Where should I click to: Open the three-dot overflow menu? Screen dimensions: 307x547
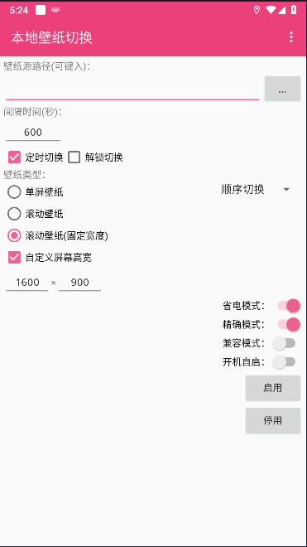pyautogui.click(x=291, y=37)
